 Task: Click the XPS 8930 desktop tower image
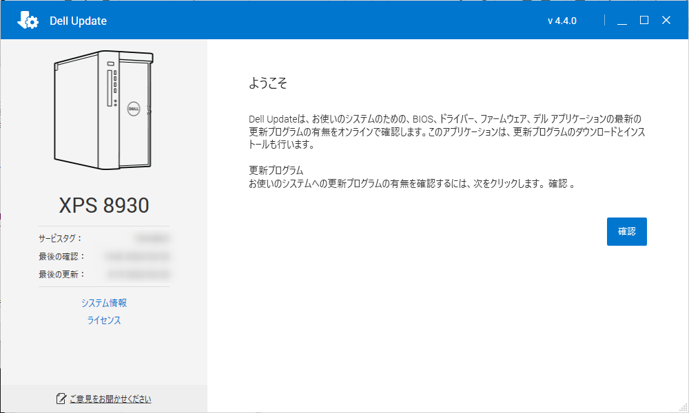(x=104, y=109)
